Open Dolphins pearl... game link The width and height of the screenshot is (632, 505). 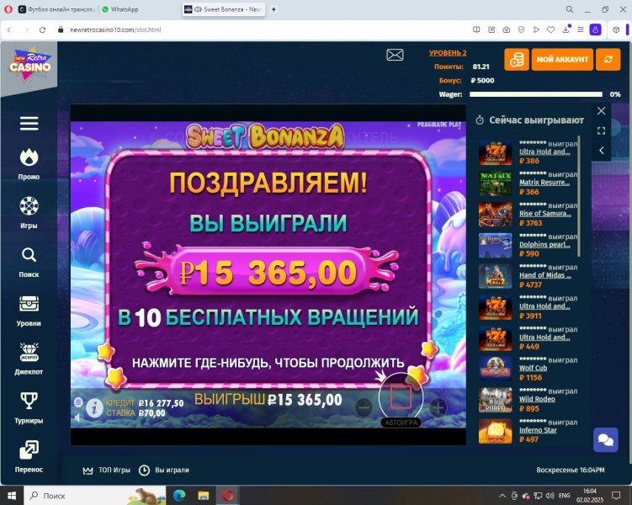pyautogui.click(x=544, y=244)
